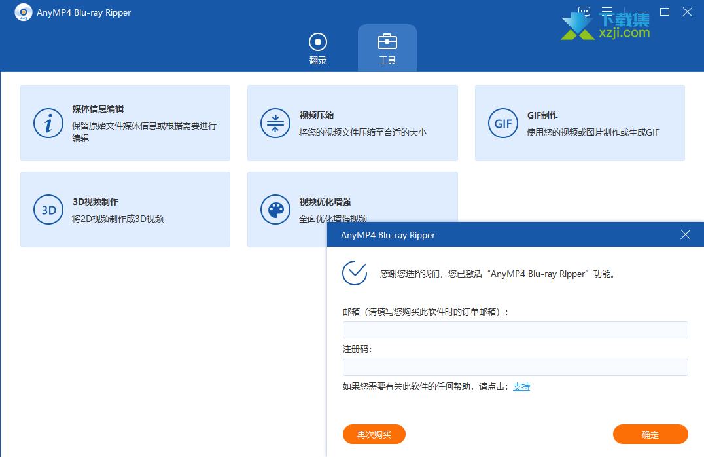Click the info icon for 媒体信息编辑

click(48, 123)
